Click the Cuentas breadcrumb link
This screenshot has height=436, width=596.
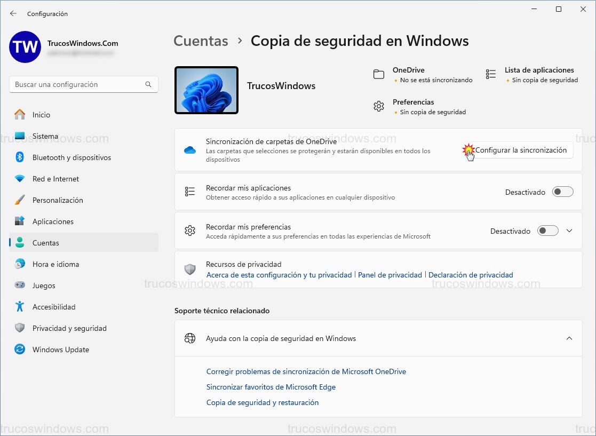click(x=201, y=41)
